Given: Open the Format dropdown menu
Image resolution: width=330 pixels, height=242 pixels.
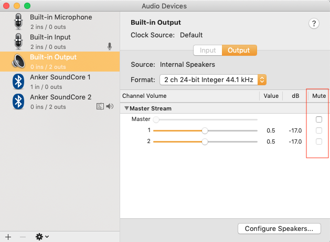Looking at the screenshot, I should pyautogui.click(x=214, y=80).
